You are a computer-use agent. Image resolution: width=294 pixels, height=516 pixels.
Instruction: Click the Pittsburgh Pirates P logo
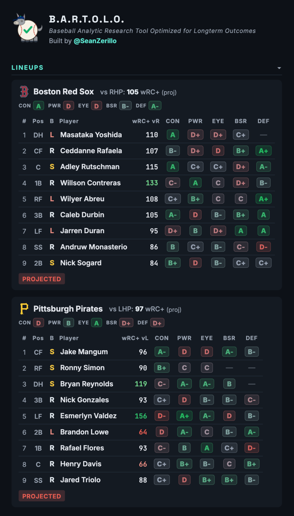(x=24, y=309)
